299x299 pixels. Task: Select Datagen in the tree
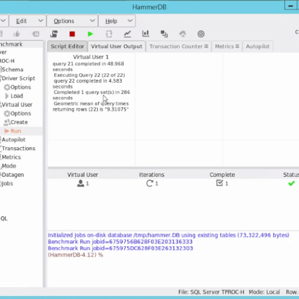point(13,175)
